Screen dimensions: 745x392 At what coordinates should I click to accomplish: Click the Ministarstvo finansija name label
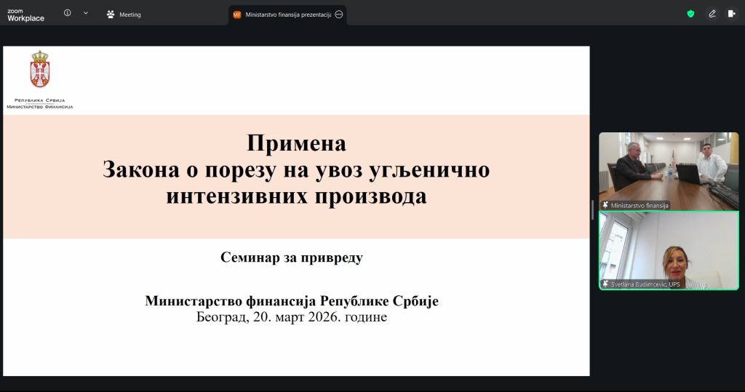click(x=640, y=206)
